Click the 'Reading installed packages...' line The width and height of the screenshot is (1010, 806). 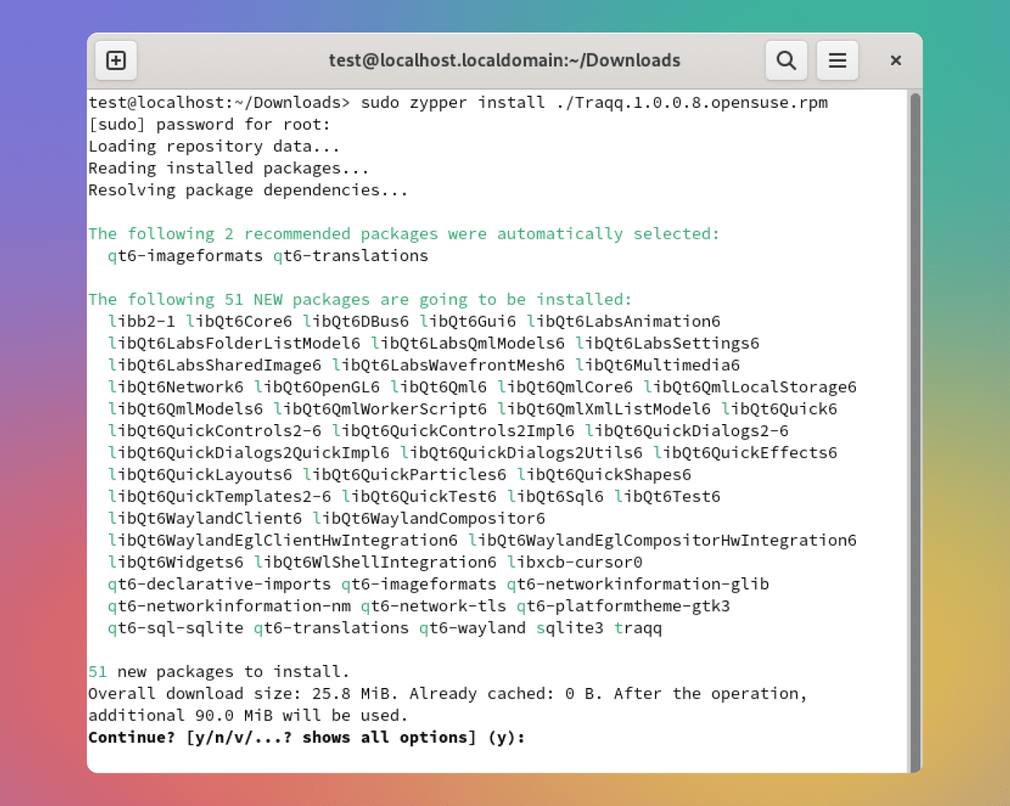point(229,168)
